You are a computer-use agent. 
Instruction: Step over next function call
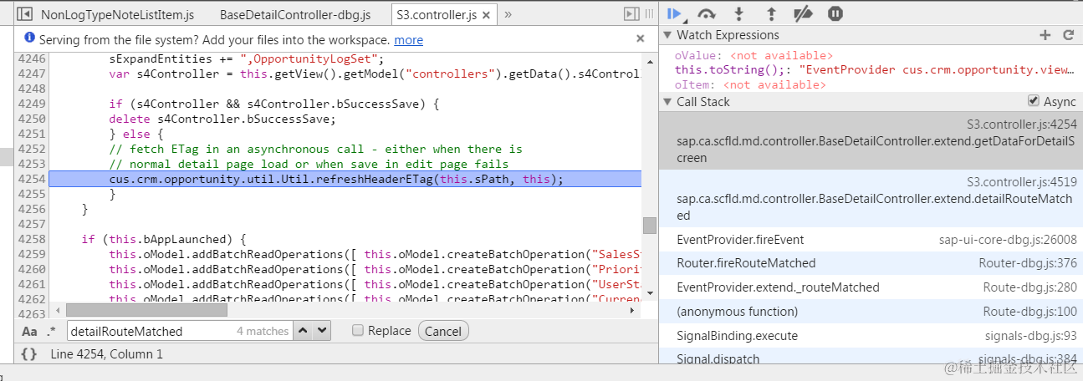tap(708, 13)
